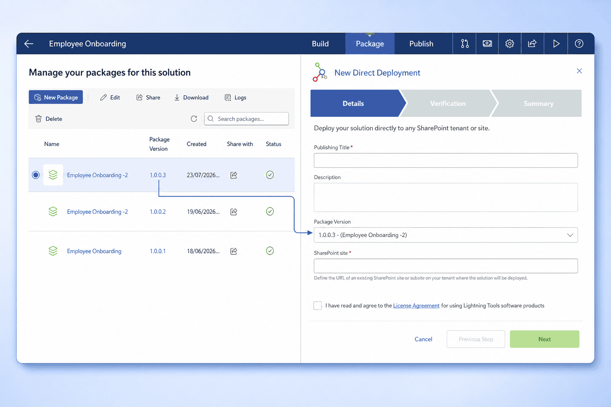Click the Status column header
Viewport: 611px width, 407px height.
[274, 144]
